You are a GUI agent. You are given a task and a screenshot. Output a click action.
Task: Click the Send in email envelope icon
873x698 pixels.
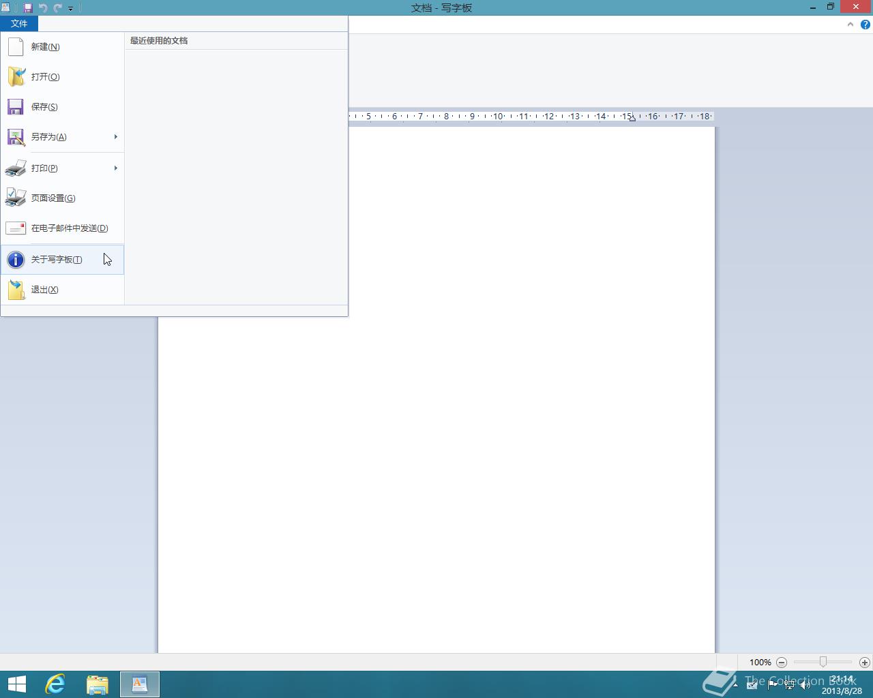click(16, 228)
